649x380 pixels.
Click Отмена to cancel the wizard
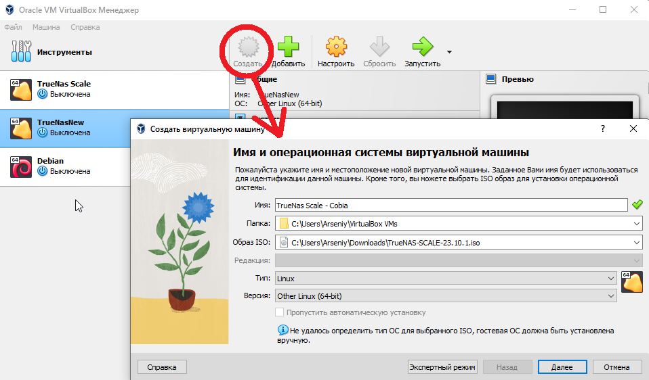point(616,366)
